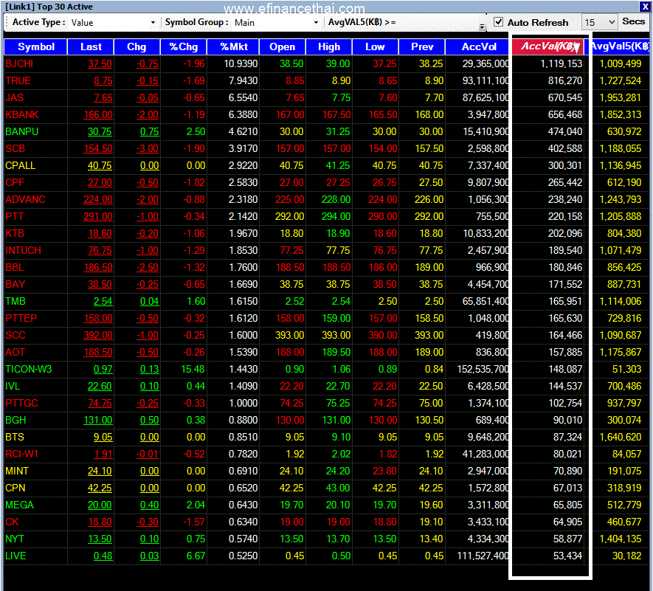The height and width of the screenshot is (591, 653).
Task: Select the LIVE symbol in the last row
Action: [15, 556]
